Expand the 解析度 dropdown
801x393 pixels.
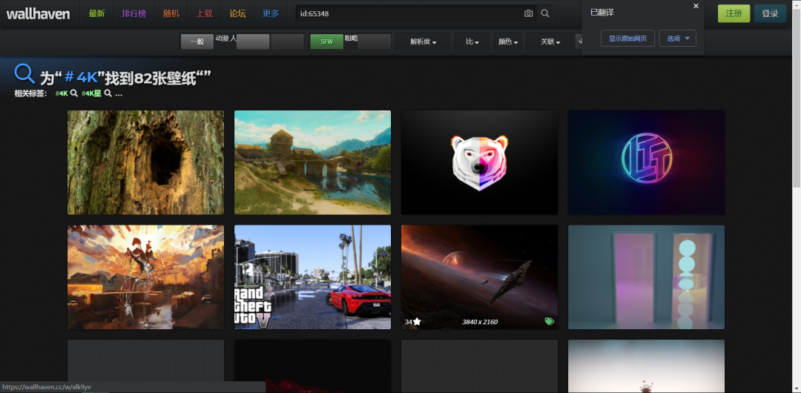(x=423, y=42)
